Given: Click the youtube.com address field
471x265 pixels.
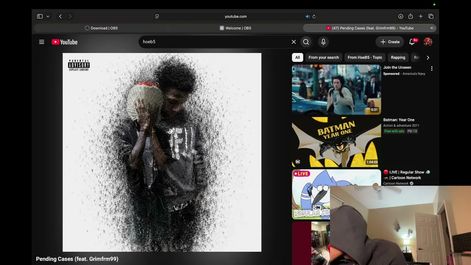Looking at the screenshot, I should [235, 16].
